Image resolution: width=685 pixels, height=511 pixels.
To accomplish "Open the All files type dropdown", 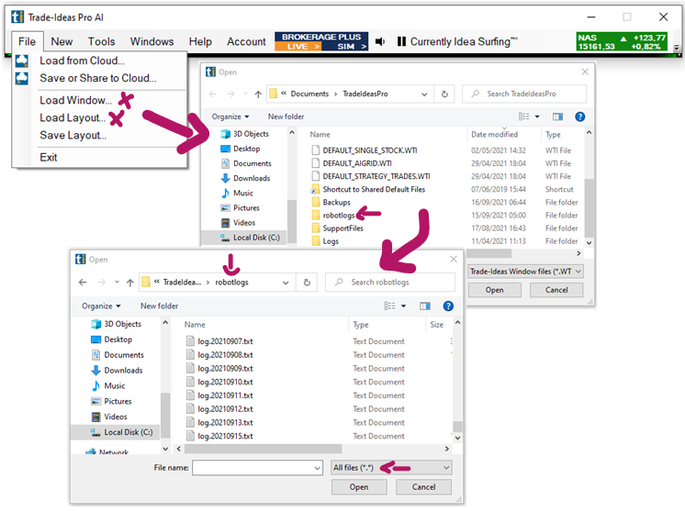I will (391, 468).
